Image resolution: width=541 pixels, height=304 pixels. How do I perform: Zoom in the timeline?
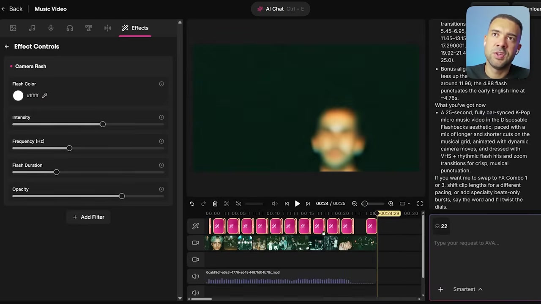[x=391, y=204]
